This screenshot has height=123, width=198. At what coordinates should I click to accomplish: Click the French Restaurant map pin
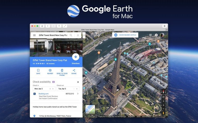click(158, 41)
